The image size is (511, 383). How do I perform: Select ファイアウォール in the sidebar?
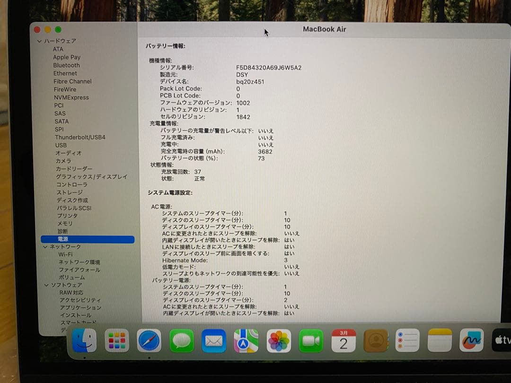click(79, 270)
